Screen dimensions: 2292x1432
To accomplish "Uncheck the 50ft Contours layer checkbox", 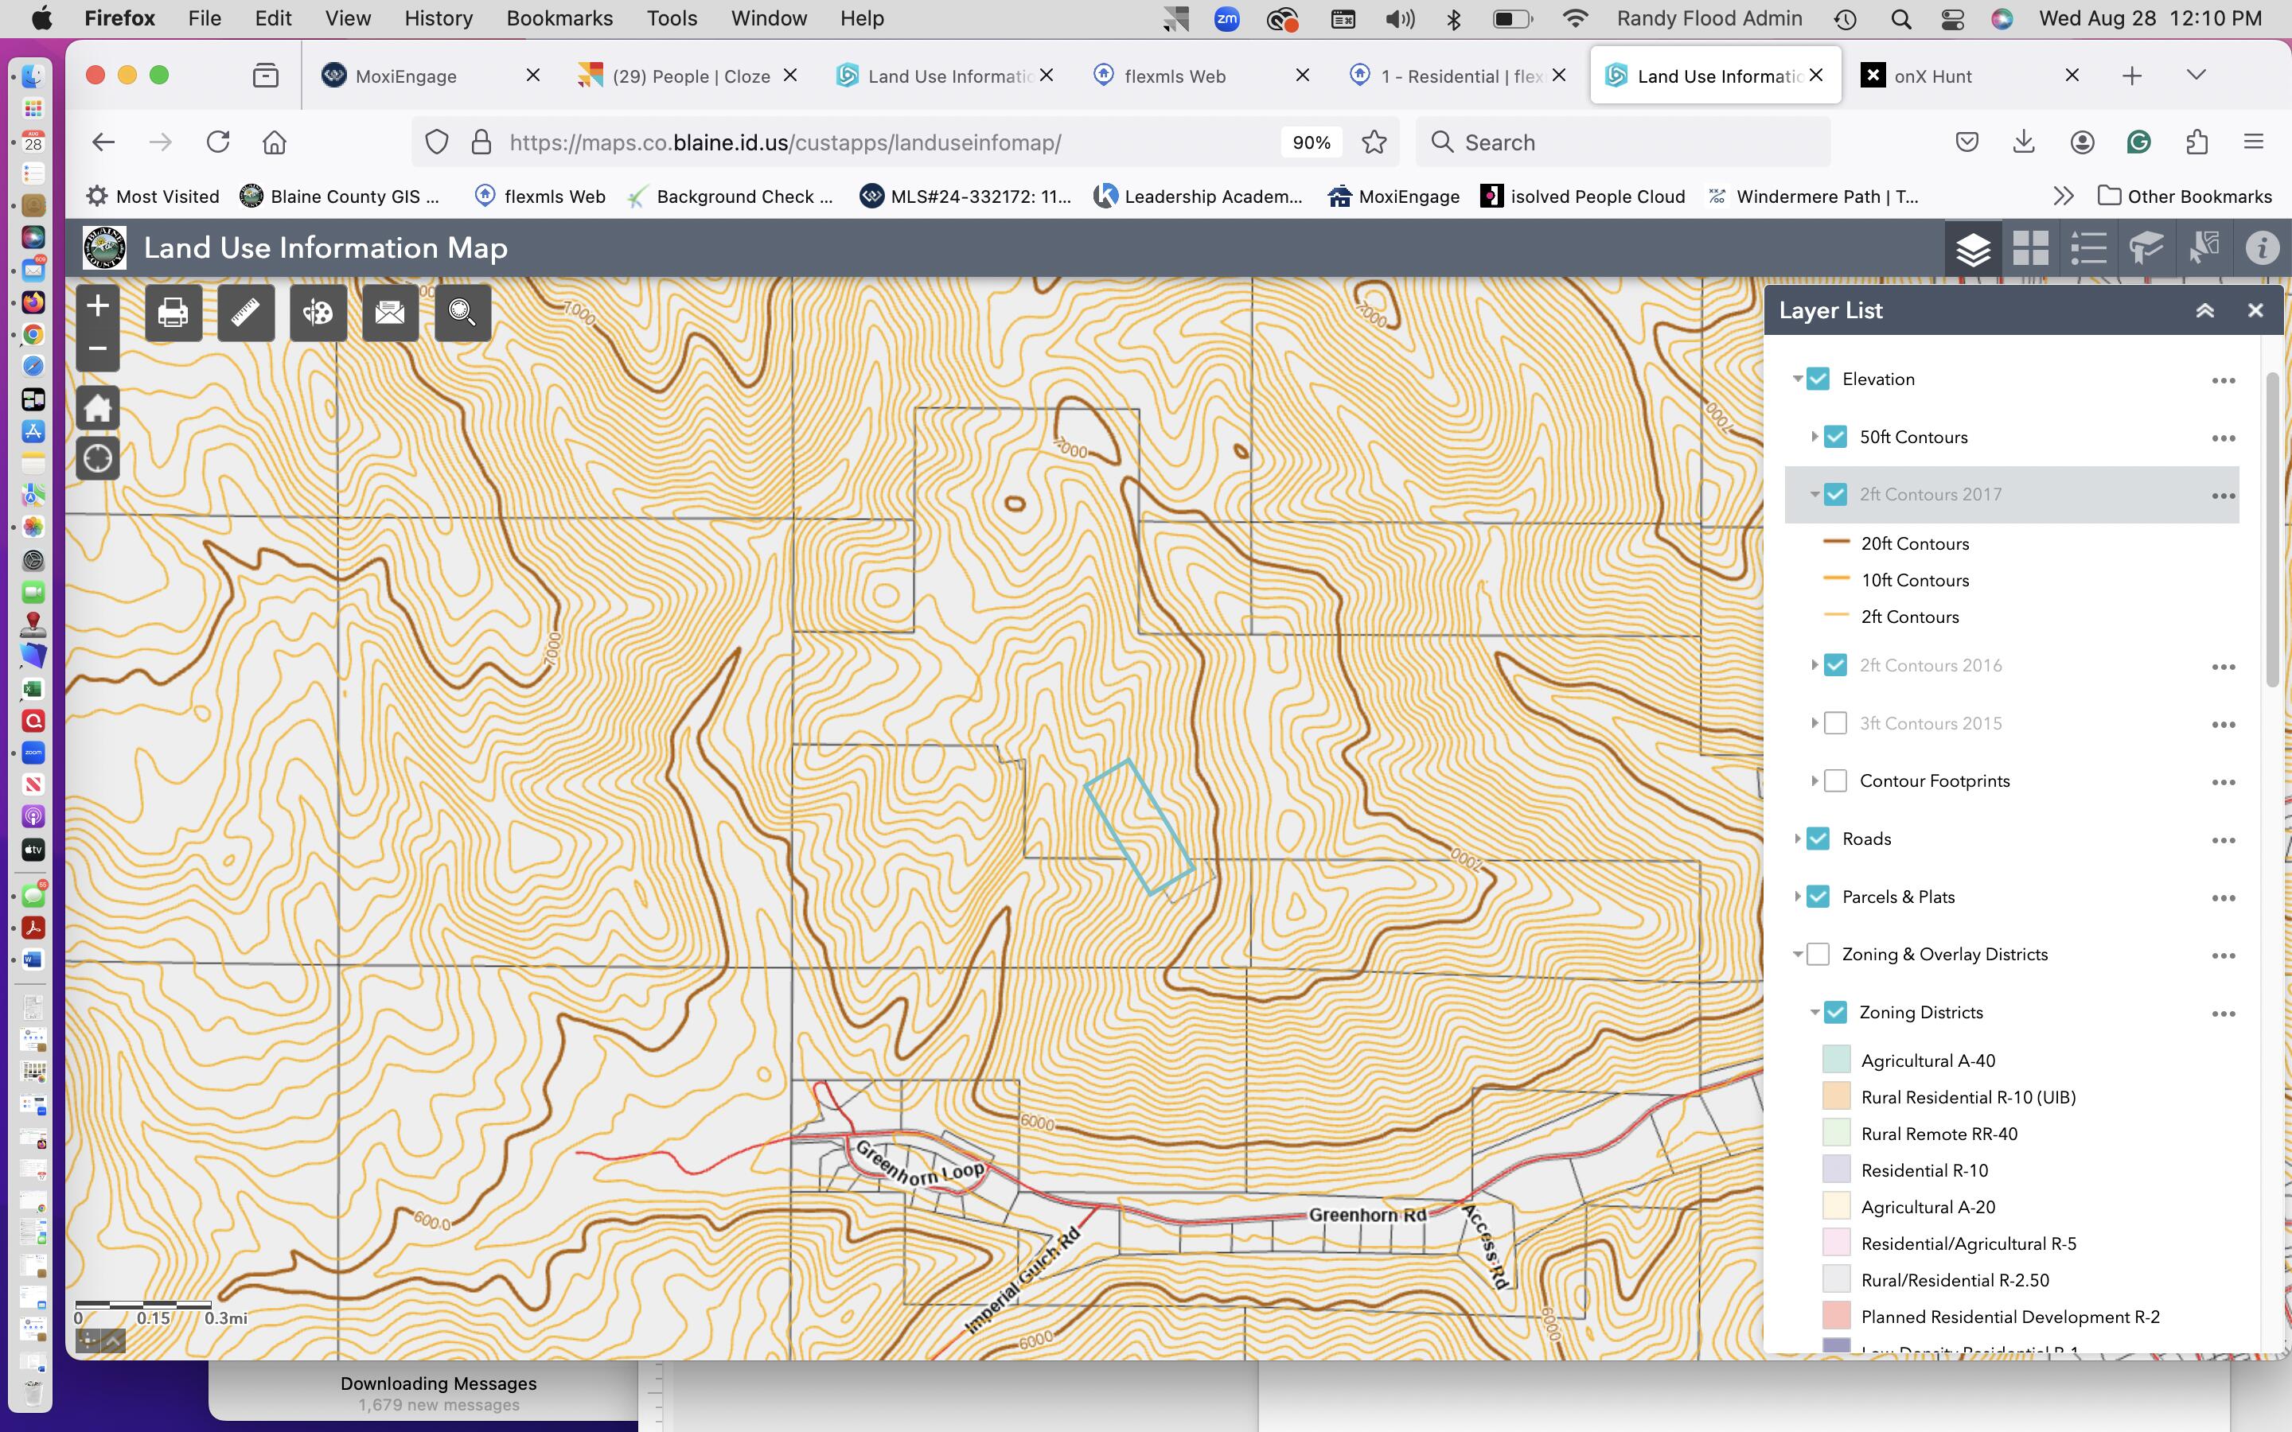I will coord(1835,437).
